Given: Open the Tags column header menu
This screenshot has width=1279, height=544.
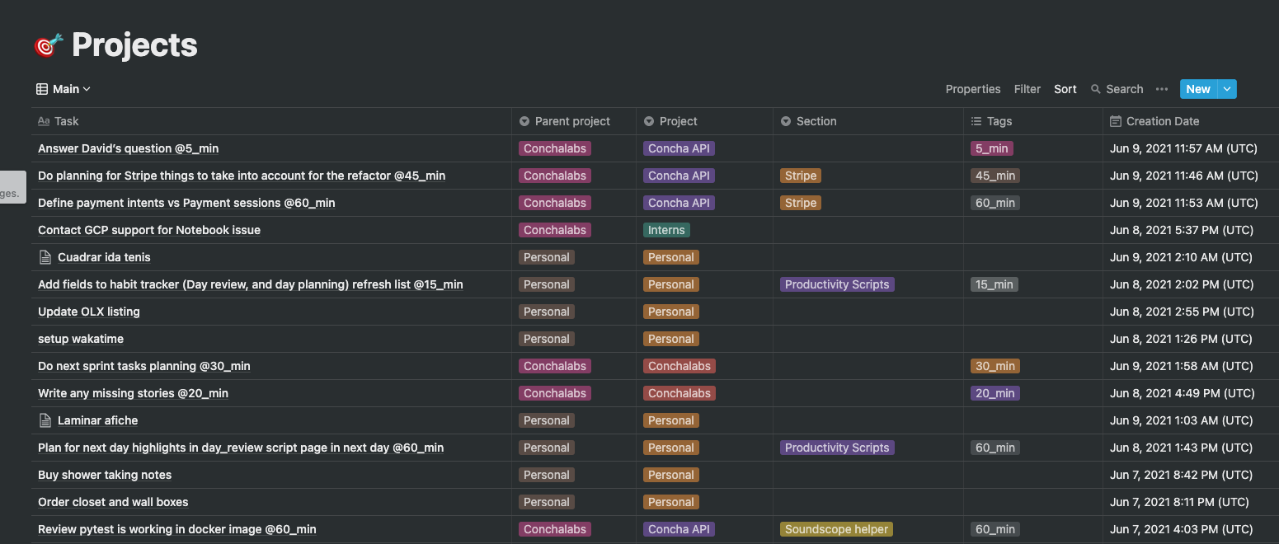Looking at the screenshot, I should coord(1033,121).
